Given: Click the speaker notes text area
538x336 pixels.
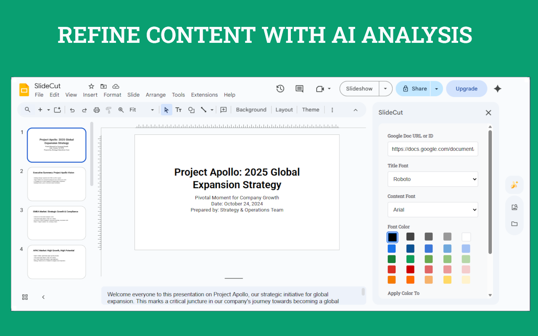Looking at the screenshot, I should (233, 296).
